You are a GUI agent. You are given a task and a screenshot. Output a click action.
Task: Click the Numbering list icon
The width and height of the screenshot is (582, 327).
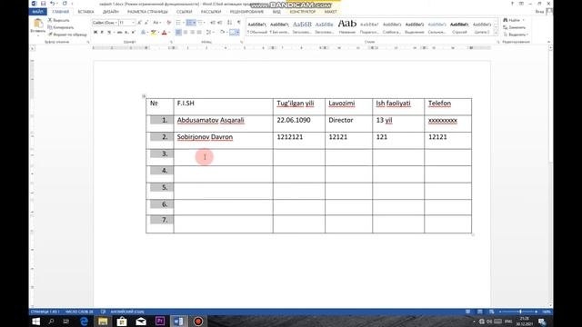point(190,23)
